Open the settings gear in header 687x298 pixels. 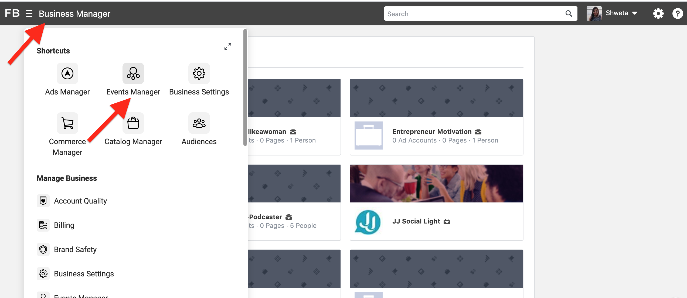658,13
